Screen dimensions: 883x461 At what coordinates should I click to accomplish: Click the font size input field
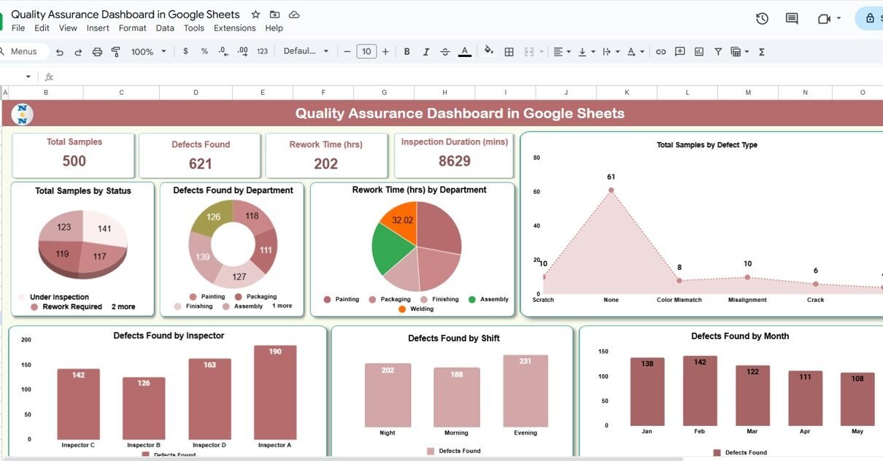[366, 52]
